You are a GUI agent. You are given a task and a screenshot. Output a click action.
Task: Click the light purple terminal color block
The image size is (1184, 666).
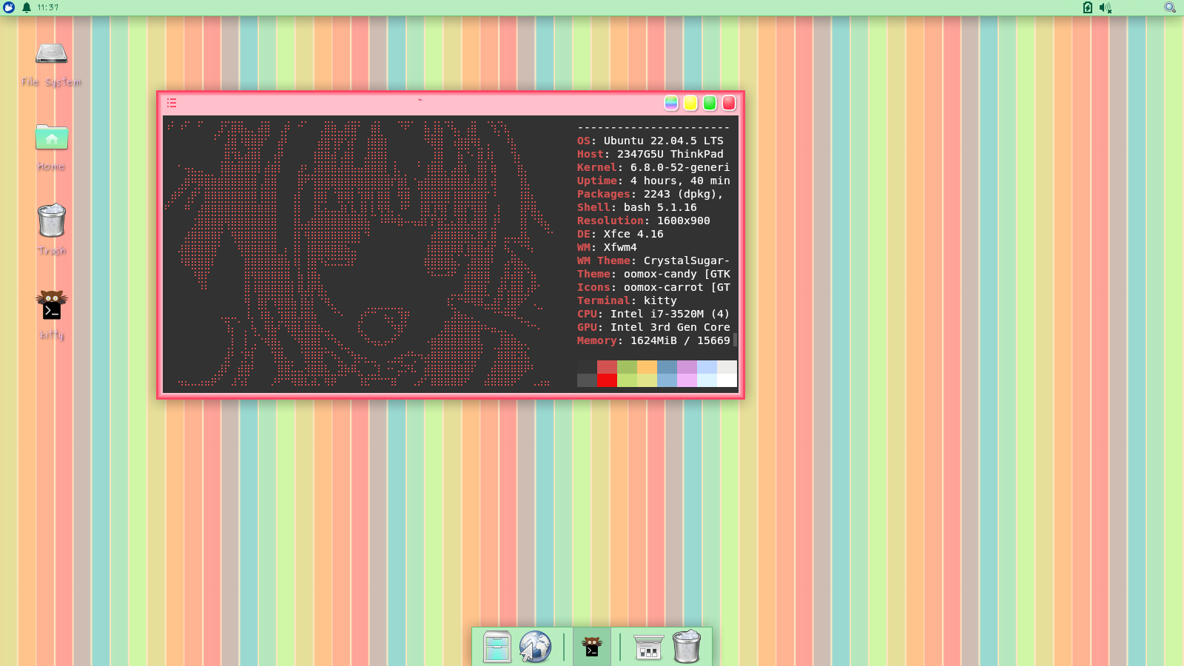[x=687, y=380]
